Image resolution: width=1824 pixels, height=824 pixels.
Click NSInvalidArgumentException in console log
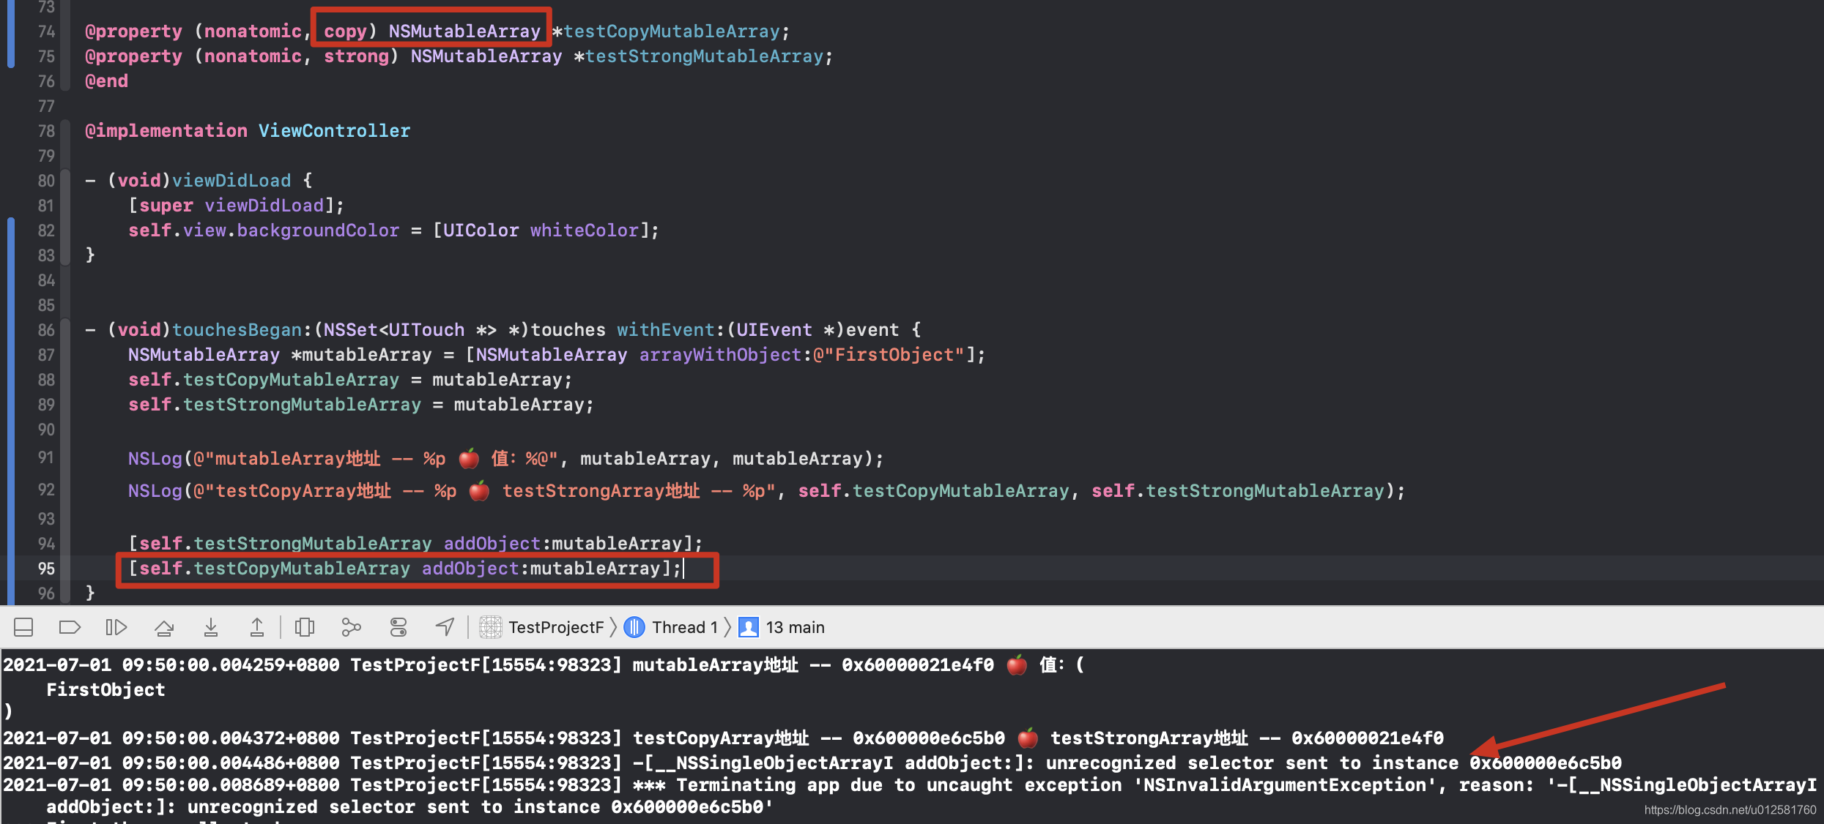click(1285, 785)
